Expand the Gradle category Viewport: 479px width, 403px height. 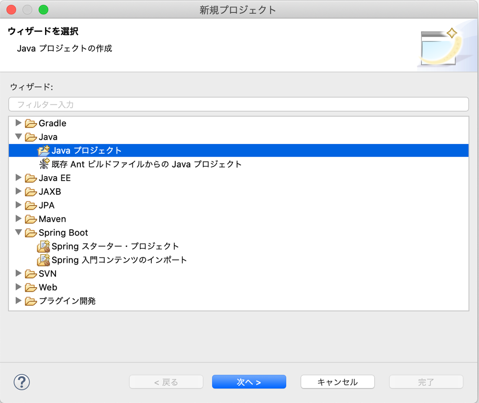[x=18, y=123]
